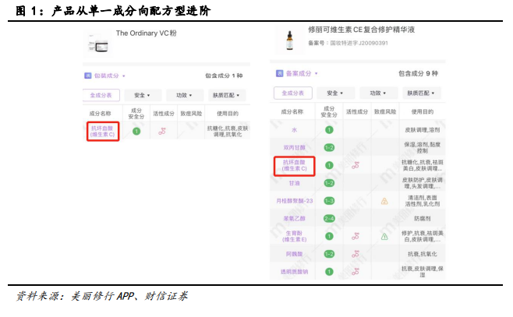Click 防腐剂 purpose text for 苯氧乙醇
The height and width of the screenshot is (317, 513).
[423, 218]
